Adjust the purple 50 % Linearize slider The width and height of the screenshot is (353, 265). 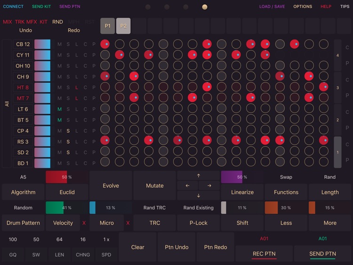coord(242,177)
